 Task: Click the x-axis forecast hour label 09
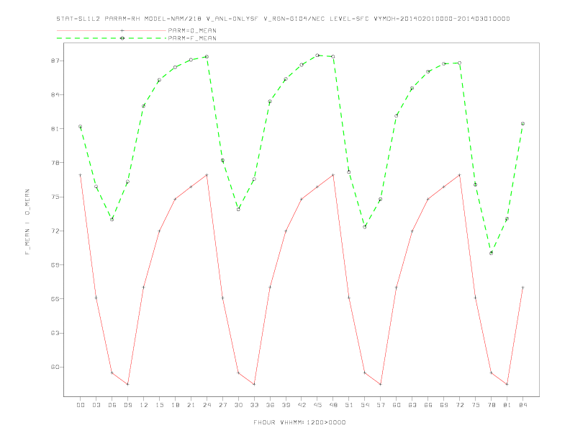127,405
